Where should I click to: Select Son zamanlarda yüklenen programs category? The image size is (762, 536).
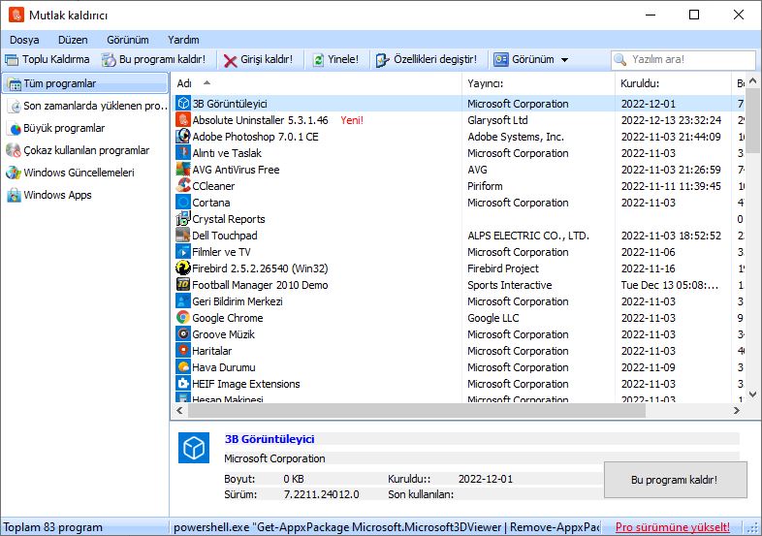pyautogui.click(x=85, y=106)
